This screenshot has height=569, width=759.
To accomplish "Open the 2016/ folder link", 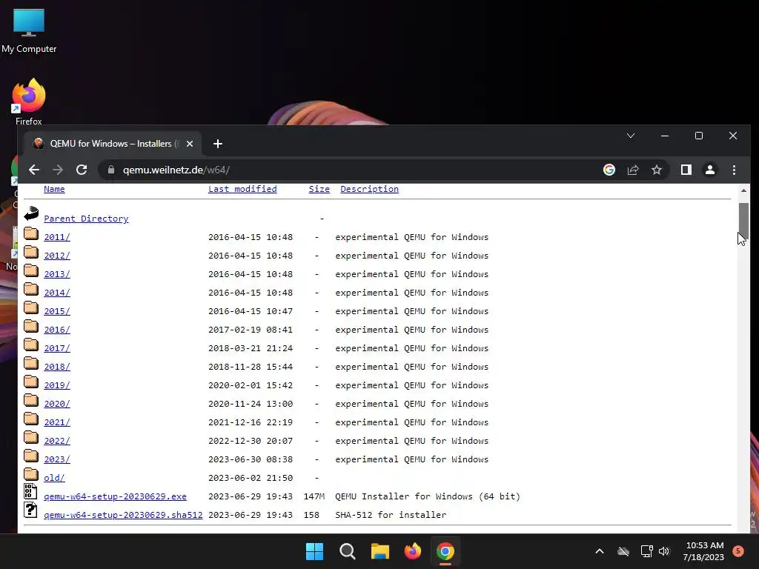I will [x=57, y=330].
